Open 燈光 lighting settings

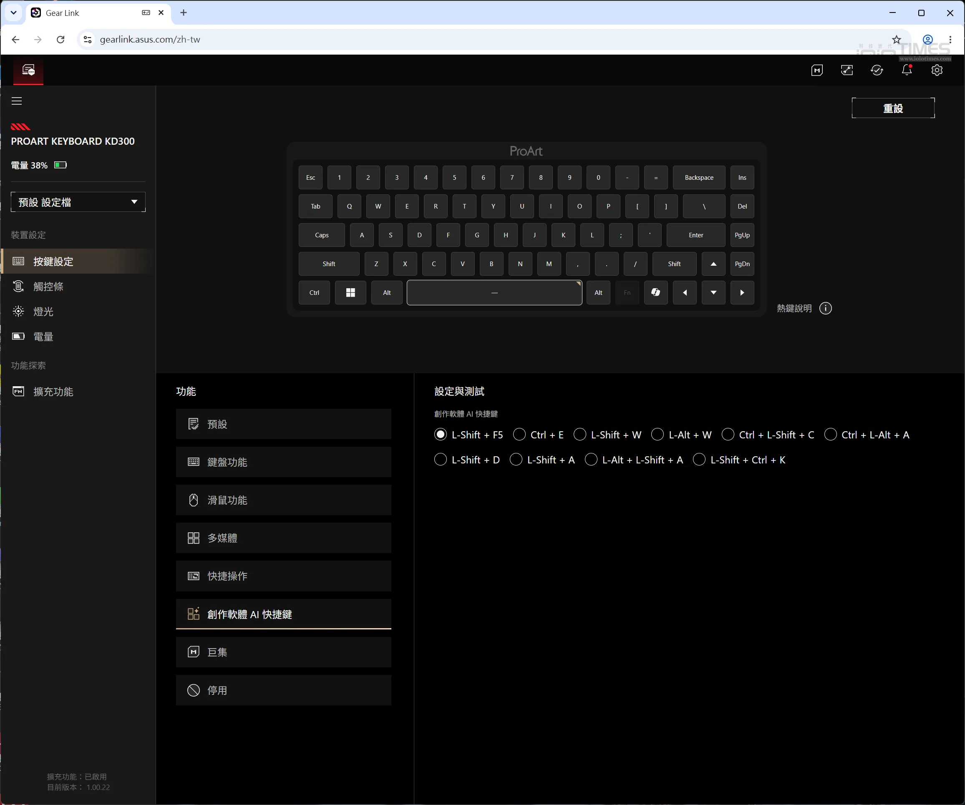77,312
